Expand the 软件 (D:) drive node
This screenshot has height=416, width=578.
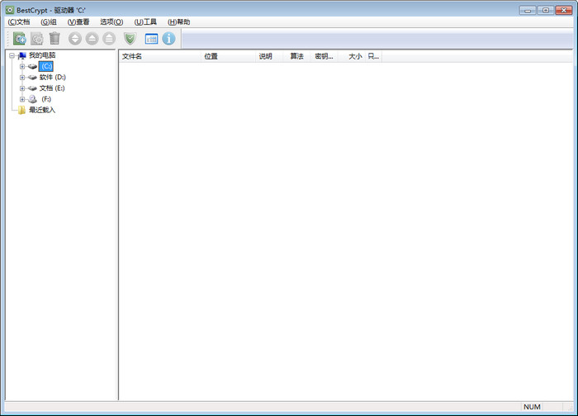click(22, 78)
